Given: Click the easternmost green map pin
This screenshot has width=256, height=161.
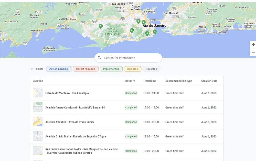Looking at the screenshot, I should (155, 32).
